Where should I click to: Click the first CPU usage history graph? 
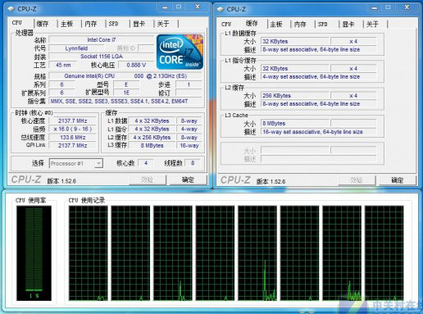89,253
